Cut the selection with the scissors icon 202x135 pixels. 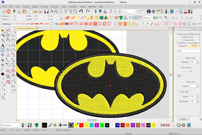(66, 12)
